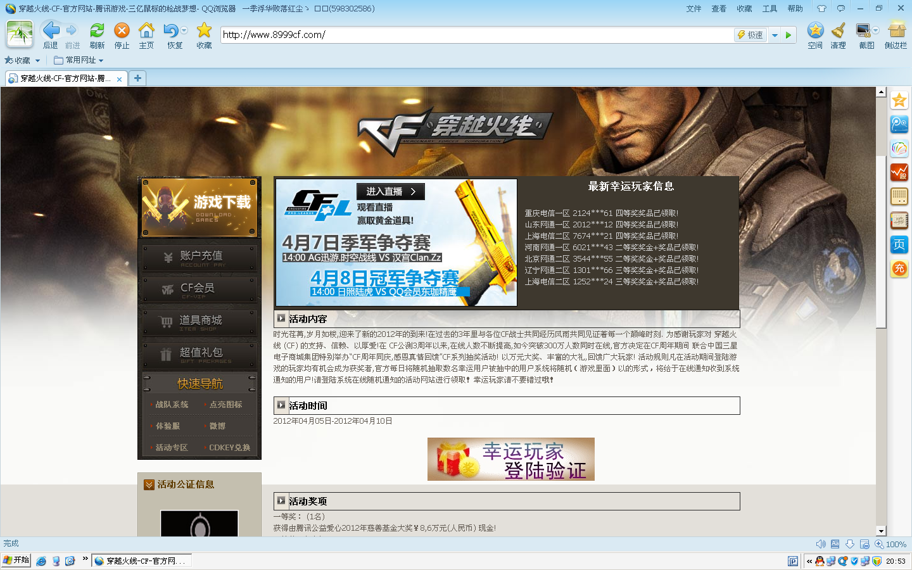This screenshot has width=912, height=570.
Task: Click 微博 quick nav link
Action: pos(217,426)
